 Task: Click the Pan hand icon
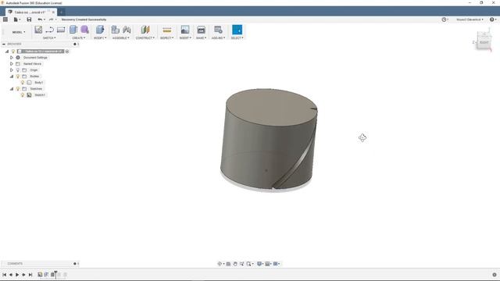click(x=235, y=264)
